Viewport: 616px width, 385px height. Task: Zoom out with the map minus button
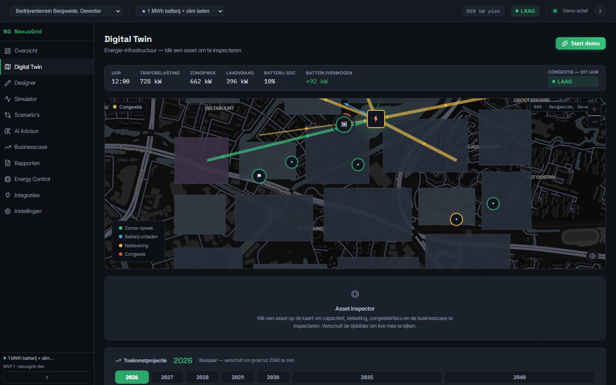tap(594, 122)
